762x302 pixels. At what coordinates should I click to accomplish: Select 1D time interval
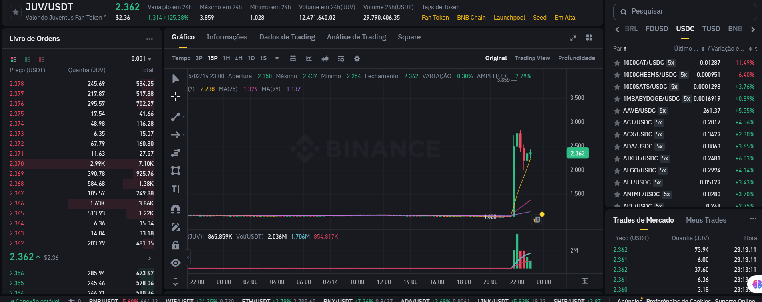(x=251, y=58)
